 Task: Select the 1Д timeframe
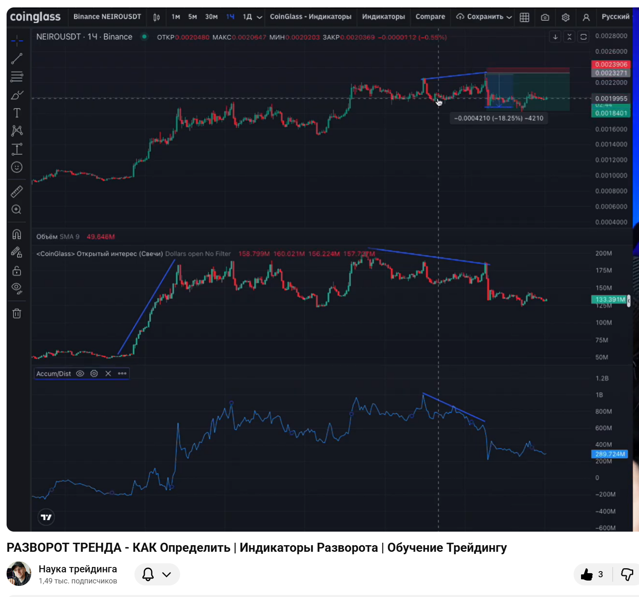(247, 17)
